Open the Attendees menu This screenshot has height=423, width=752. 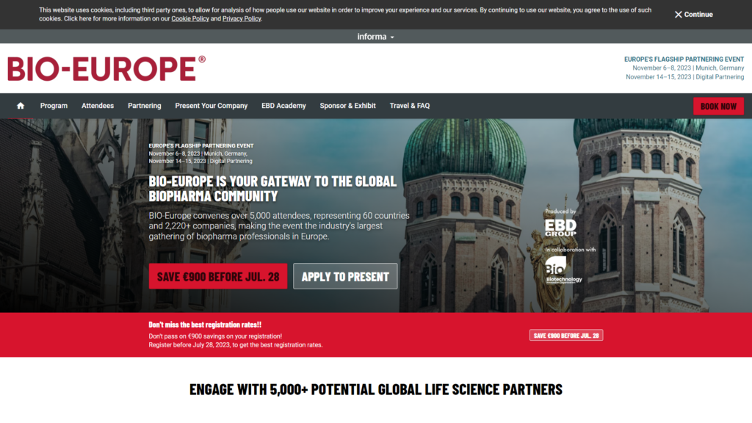coord(98,106)
